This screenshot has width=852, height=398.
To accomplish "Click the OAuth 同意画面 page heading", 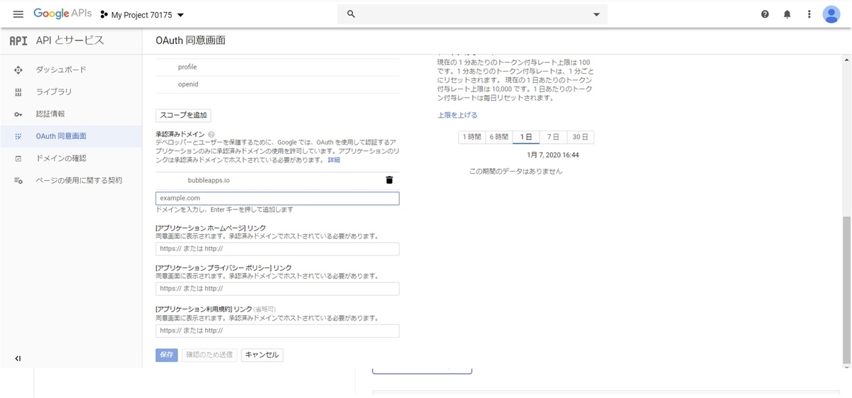I will 191,40.
